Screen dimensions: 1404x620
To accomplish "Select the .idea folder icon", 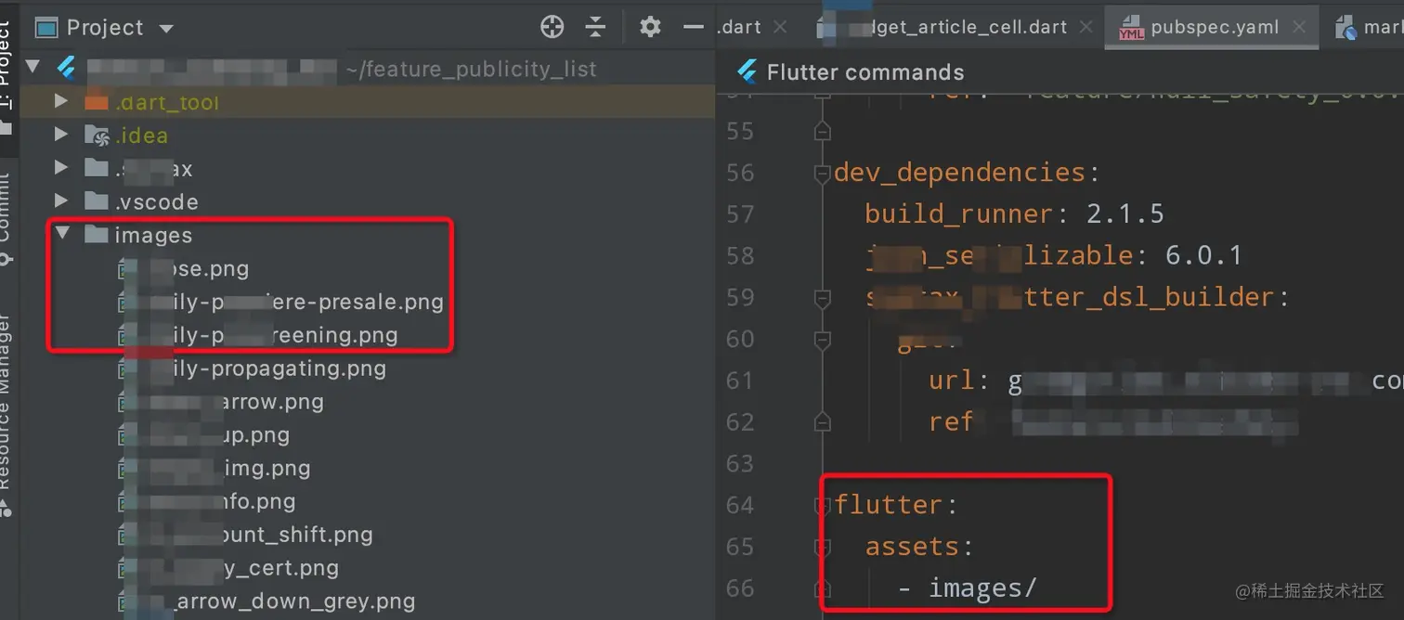I will pos(97,136).
